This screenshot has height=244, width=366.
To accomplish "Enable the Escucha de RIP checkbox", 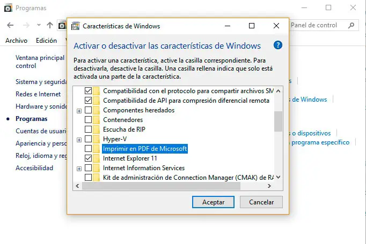I will coord(88,129).
